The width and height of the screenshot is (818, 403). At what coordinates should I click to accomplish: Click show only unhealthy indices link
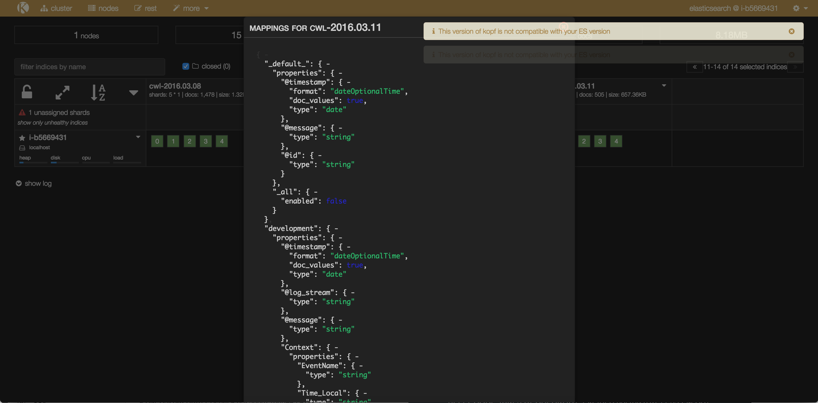53,123
